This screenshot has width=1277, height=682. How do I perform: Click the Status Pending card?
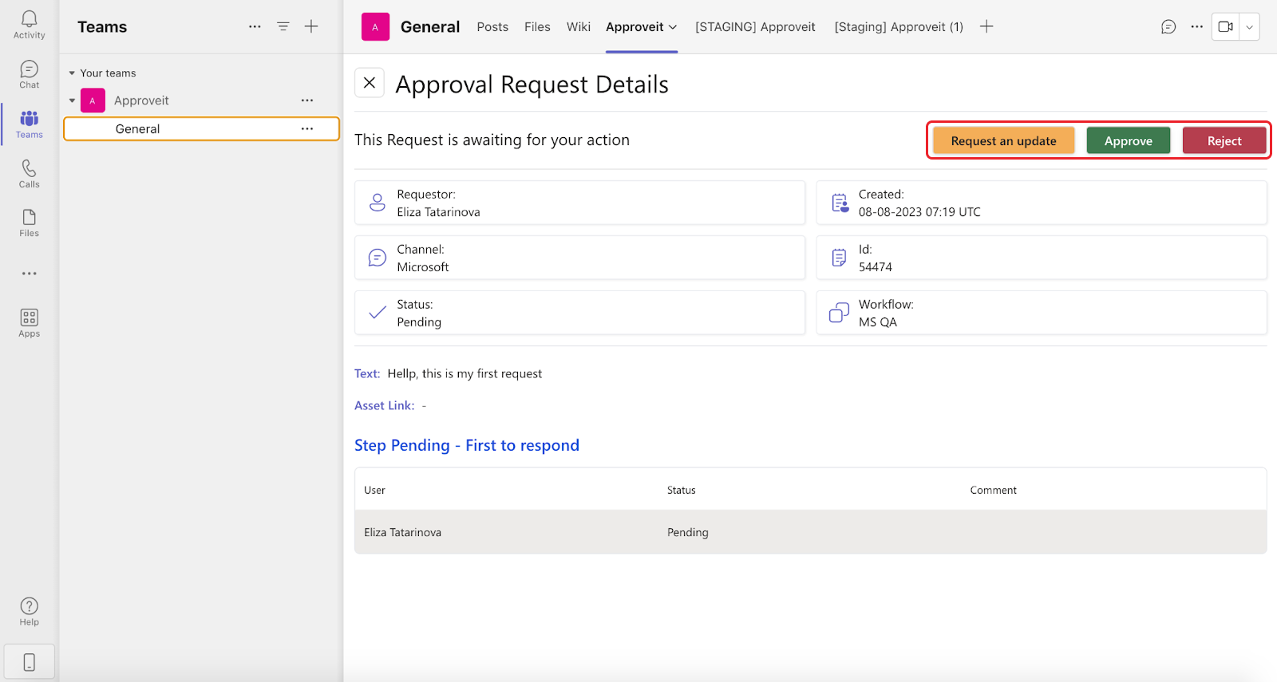click(x=580, y=313)
